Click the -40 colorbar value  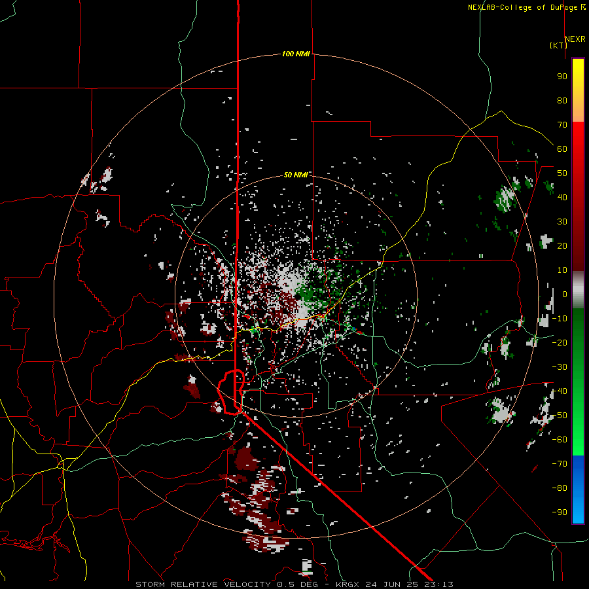click(x=560, y=391)
